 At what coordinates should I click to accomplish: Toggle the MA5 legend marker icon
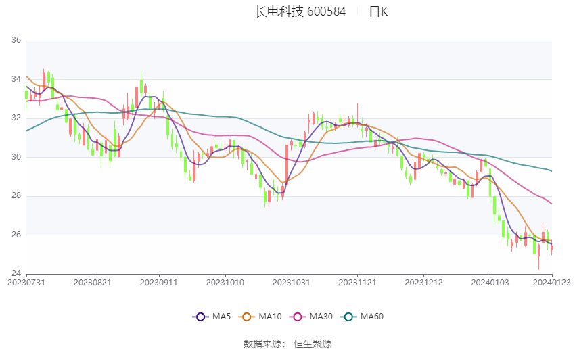pyautogui.click(x=200, y=317)
